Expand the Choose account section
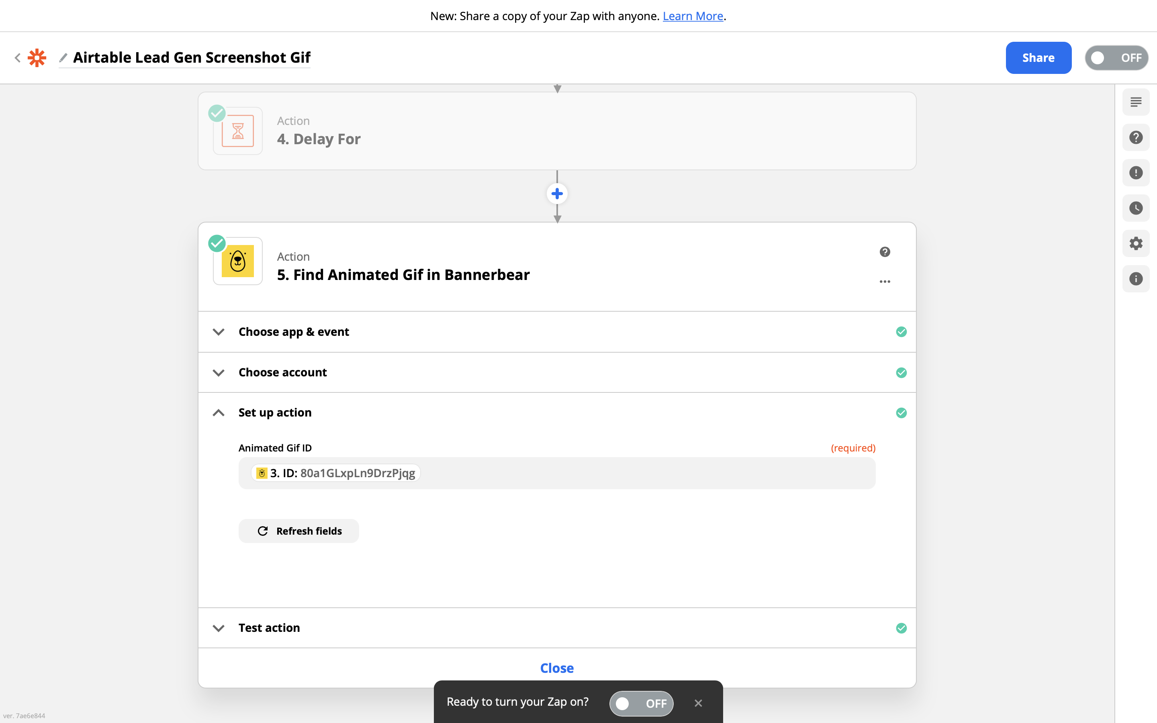The image size is (1157, 723). pos(282,372)
